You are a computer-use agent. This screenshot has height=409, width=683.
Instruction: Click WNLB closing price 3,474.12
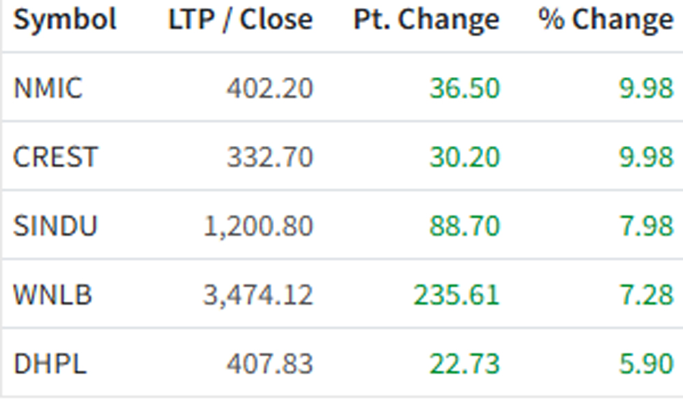(258, 295)
